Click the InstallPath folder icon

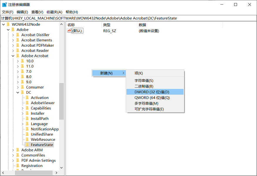click(27, 119)
